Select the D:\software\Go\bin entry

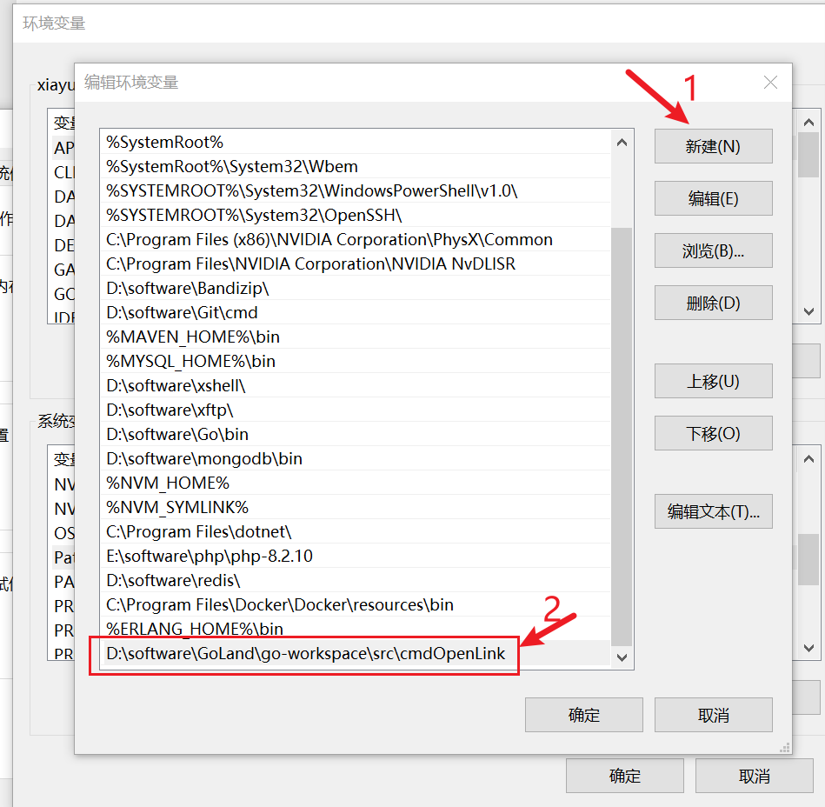177,434
